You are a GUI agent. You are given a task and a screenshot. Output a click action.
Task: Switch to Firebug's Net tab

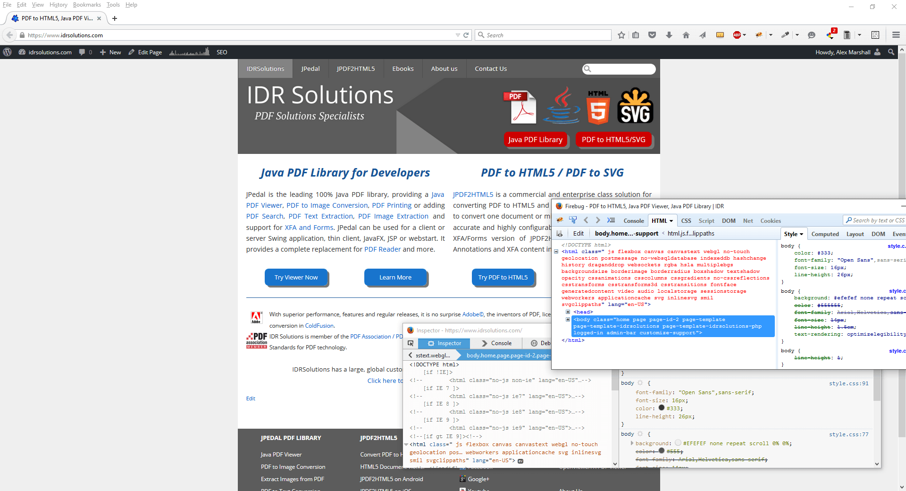pos(748,221)
